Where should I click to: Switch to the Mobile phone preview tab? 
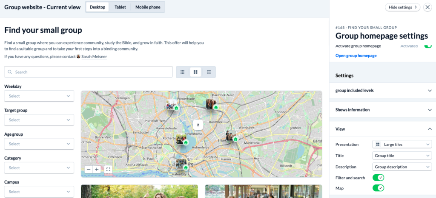[x=148, y=7]
